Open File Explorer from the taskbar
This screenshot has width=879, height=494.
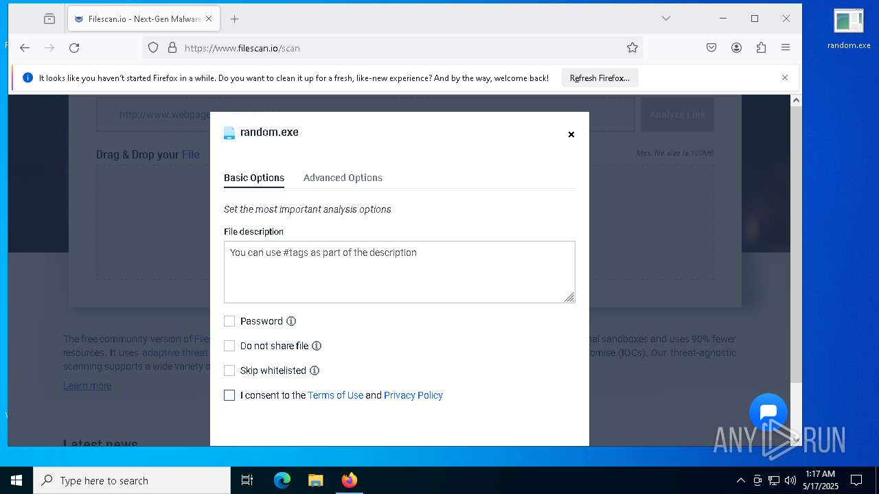pyautogui.click(x=315, y=480)
